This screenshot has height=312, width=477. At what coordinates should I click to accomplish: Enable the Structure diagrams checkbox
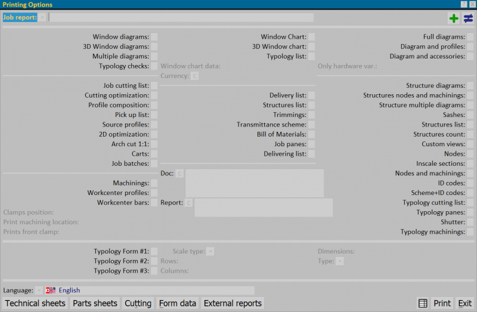[x=470, y=85]
